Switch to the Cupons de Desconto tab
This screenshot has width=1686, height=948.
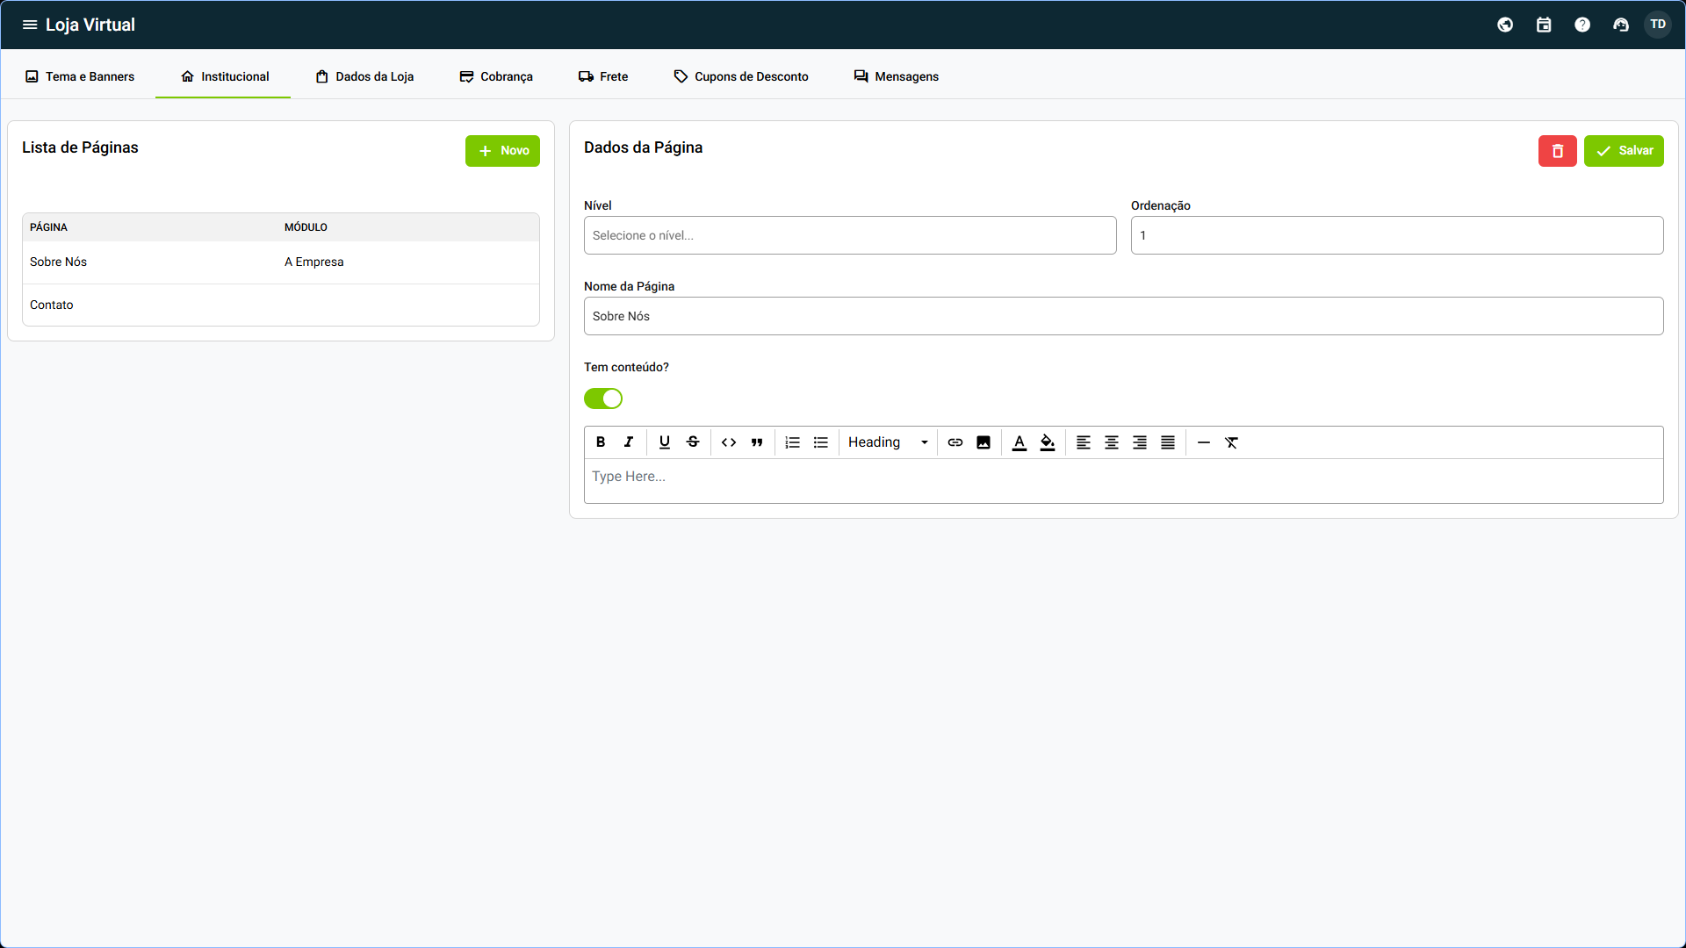tap(740, 76)
